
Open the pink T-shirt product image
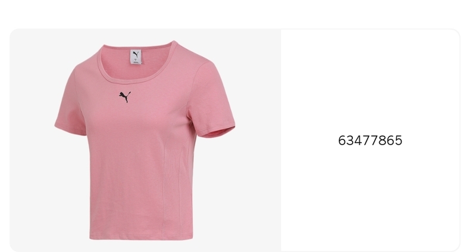click(145, 140)
